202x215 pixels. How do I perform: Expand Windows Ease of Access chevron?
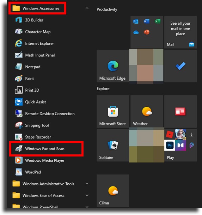(x=87, y=195)
